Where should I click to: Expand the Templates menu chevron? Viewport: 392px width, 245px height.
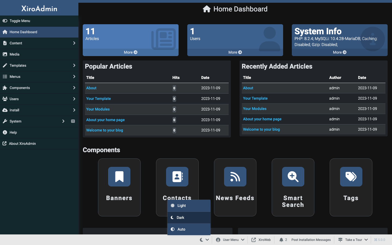pos(74,65)
